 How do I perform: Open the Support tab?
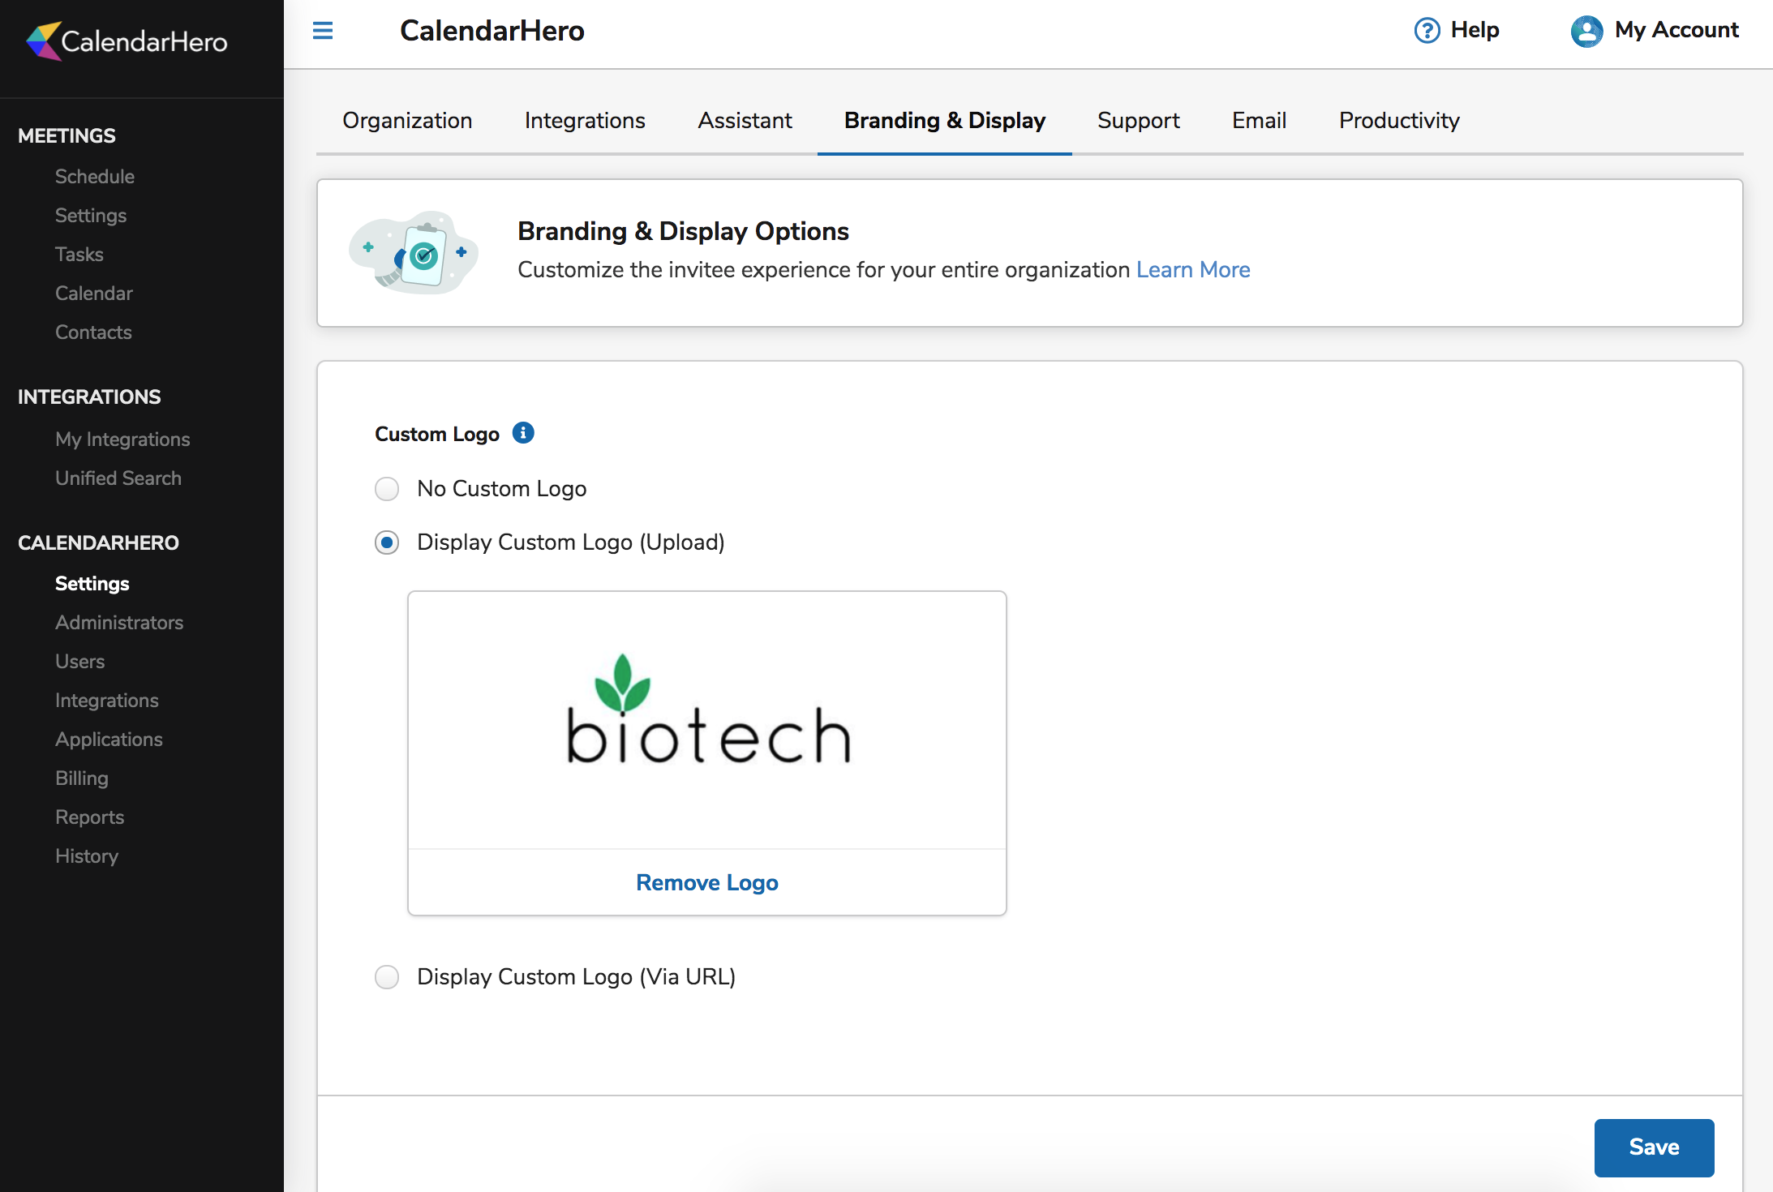point(1139,120)
